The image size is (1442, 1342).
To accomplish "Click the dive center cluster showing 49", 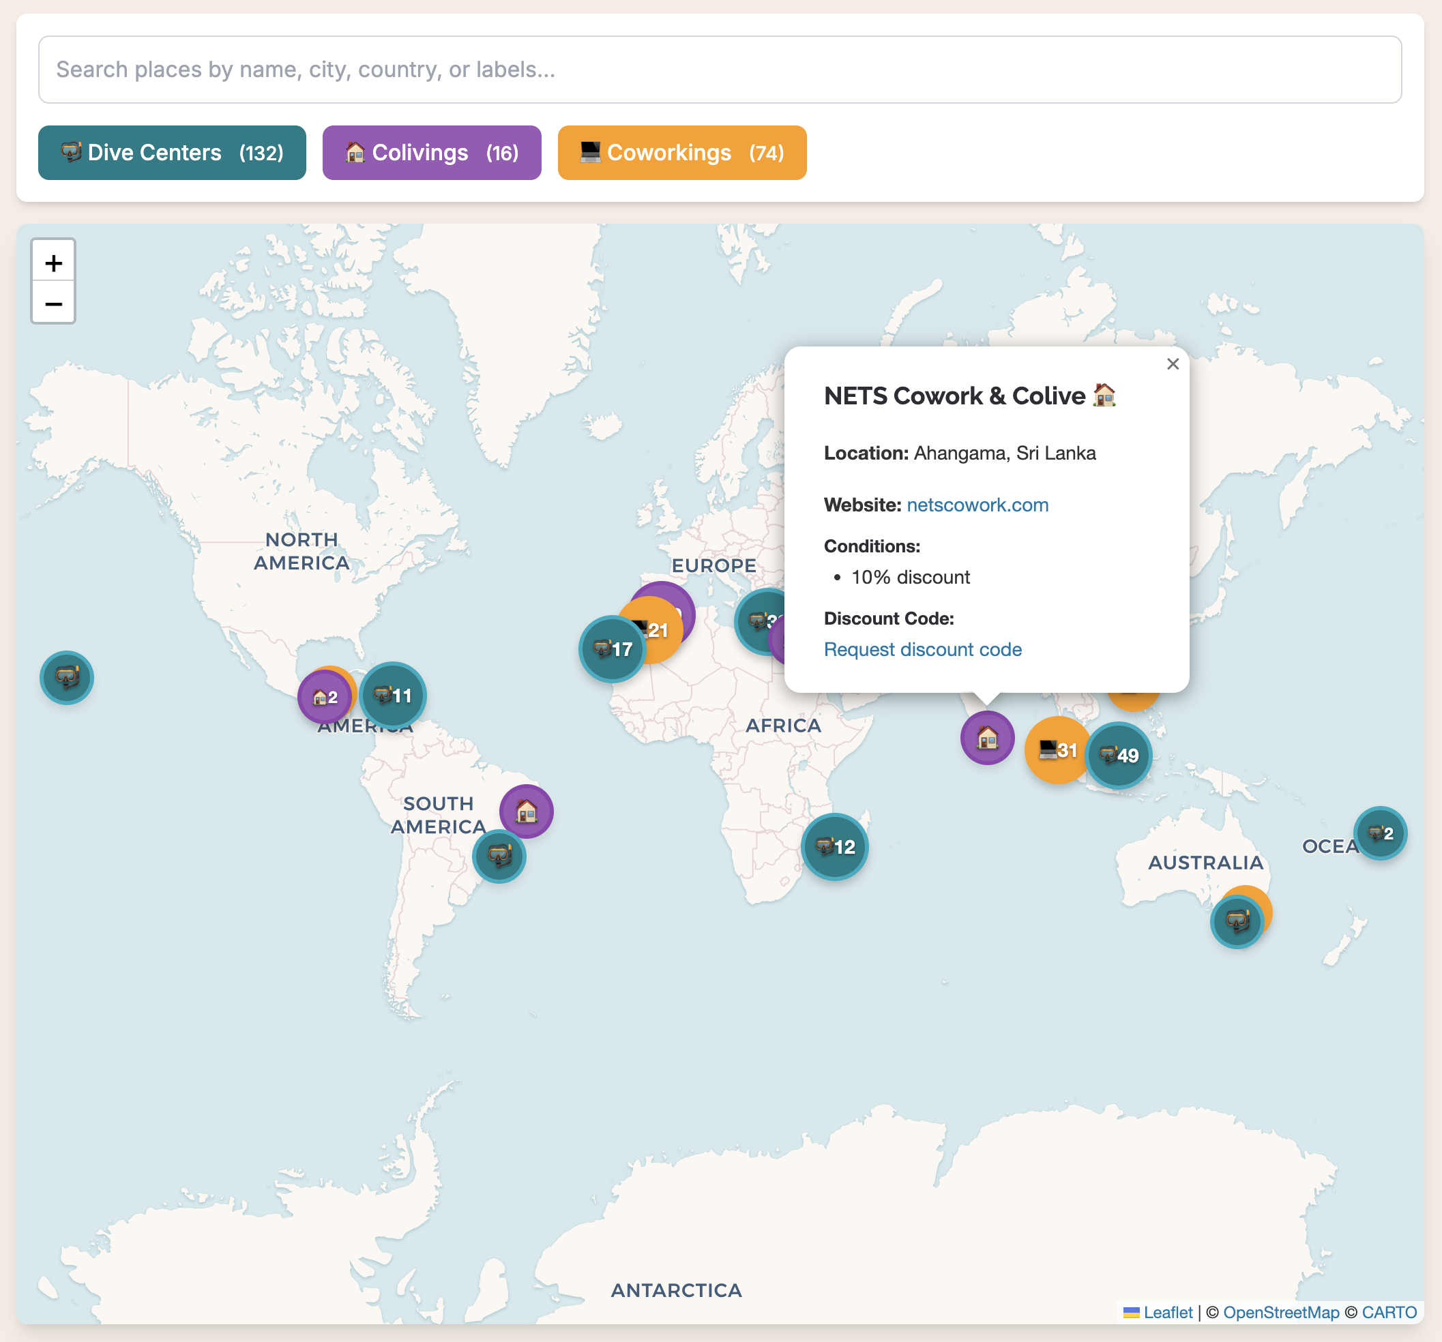I will point(1119,755).
